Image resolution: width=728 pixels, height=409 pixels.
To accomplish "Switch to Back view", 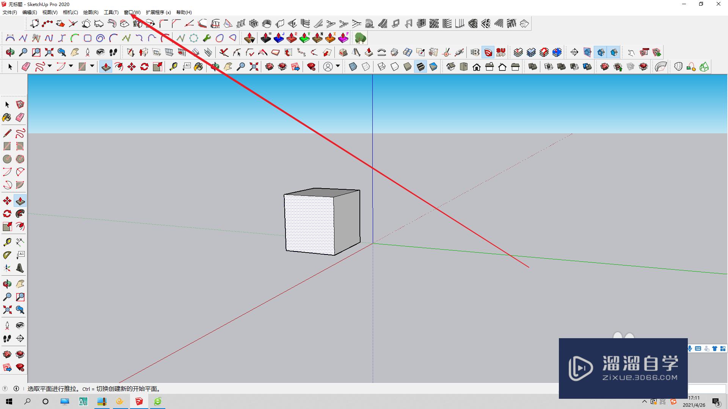I will pos(502,67).
